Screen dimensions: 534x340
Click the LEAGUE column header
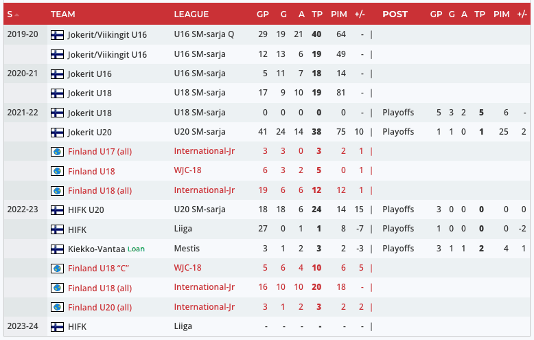(x=191, y=14)
